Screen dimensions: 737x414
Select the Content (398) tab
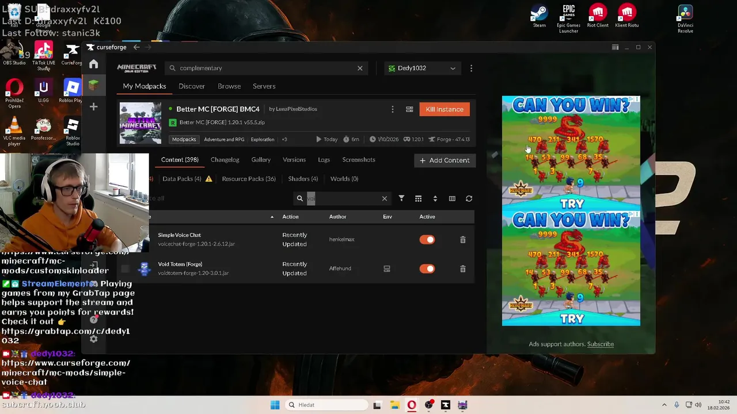click(x=180, y=160)
